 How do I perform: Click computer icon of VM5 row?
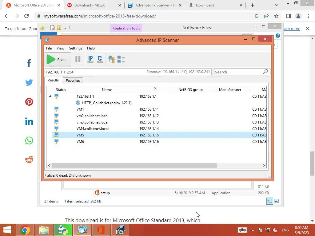[56, 135]
